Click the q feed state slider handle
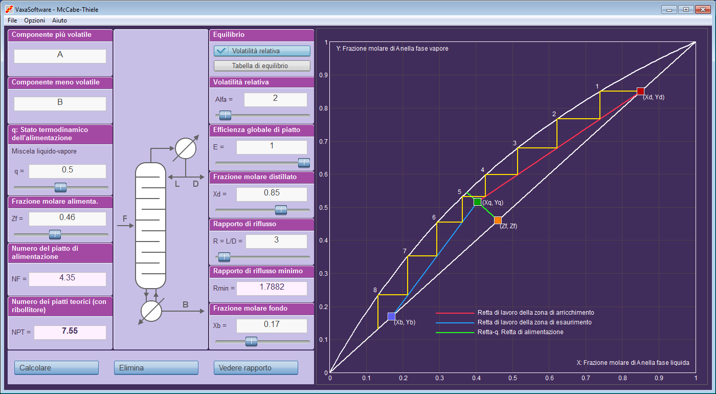Image resolution: width=716 pixels, height=394 pixels. tap(60, 187)
